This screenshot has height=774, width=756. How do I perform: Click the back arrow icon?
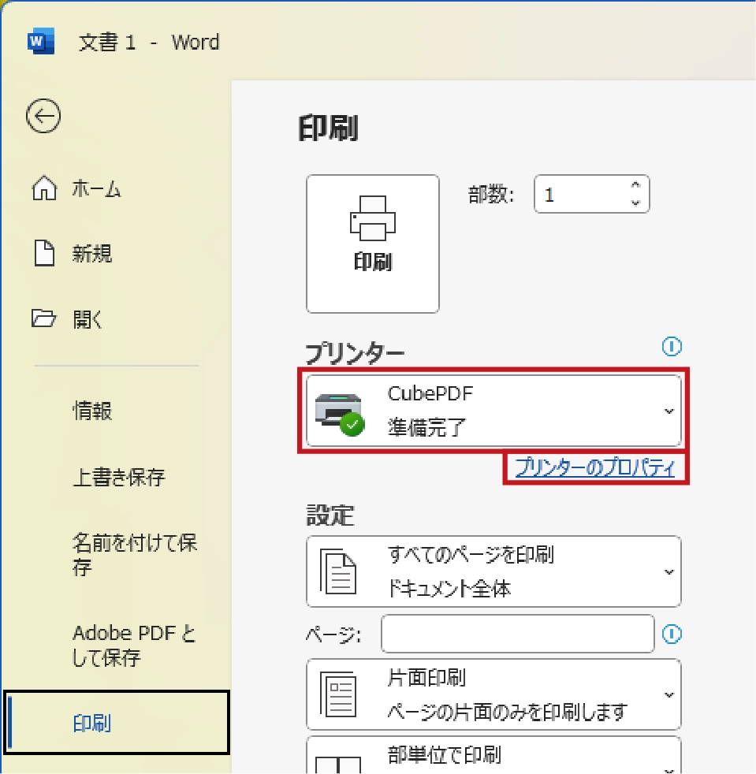pos(43,117)
